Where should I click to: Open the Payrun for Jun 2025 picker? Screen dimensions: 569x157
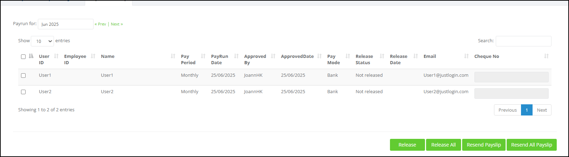pyautogui.click(x=66, y=24)
